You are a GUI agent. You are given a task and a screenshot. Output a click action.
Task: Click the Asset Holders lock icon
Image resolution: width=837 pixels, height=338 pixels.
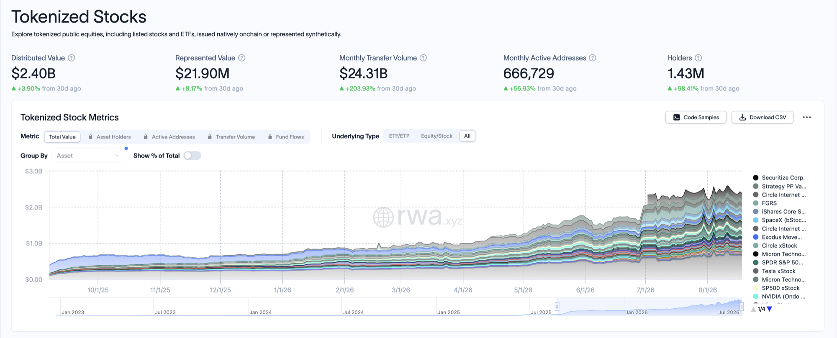pos(90,137)
